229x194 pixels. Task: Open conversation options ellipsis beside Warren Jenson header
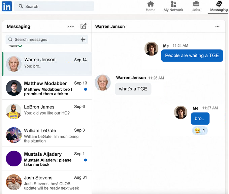click(217, 27)
